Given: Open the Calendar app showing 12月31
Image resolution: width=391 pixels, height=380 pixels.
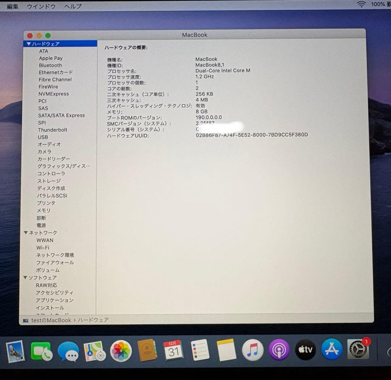Looking at the screenshot, I should click(174, 350).
